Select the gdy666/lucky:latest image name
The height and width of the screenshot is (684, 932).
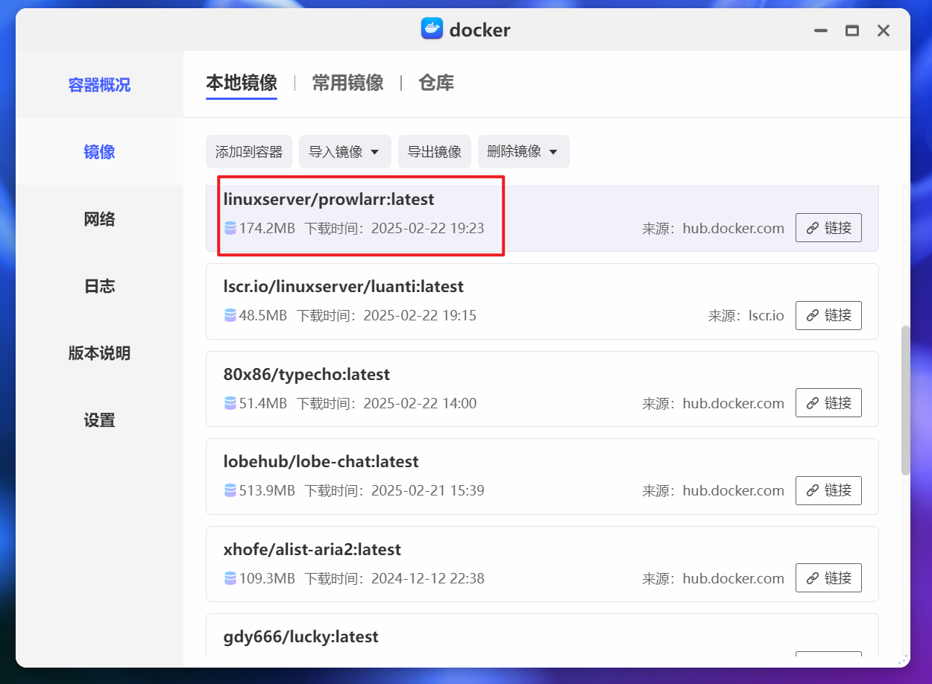pyautogui.click(x=301, y=637)
